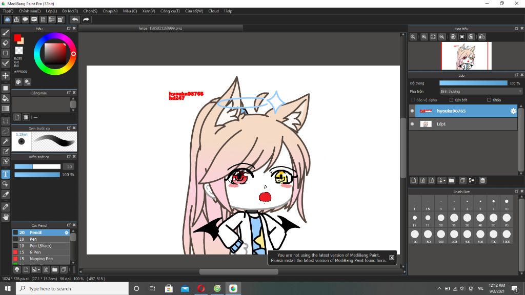This screenshot has height=295, width=525.
Task: Open the Chỉnh sửa(E) menu
Action: pos(29,11)
